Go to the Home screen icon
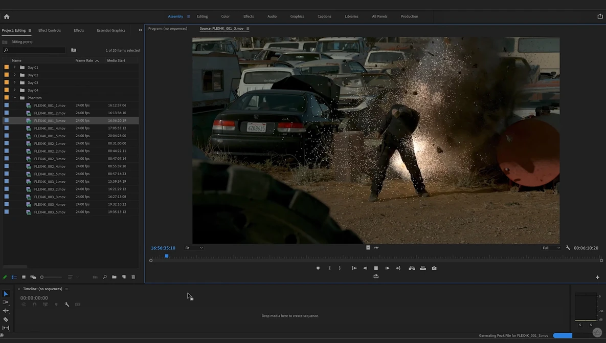The image size is (606, 343). [7, 16]
